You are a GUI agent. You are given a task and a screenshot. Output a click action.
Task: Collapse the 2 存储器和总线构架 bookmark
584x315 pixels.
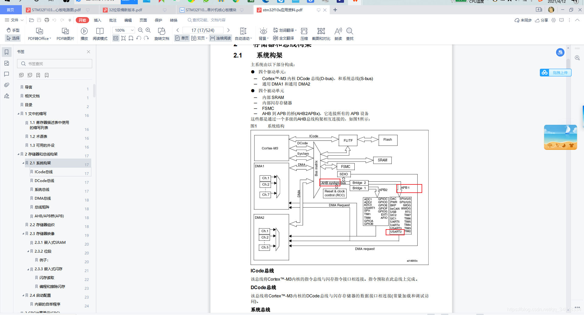point(18,154)
